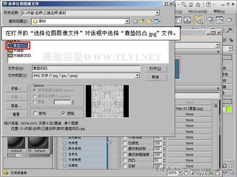
Task: Open the Material Editor icon highlighted in the main toolbar
Action: [199, 20]
